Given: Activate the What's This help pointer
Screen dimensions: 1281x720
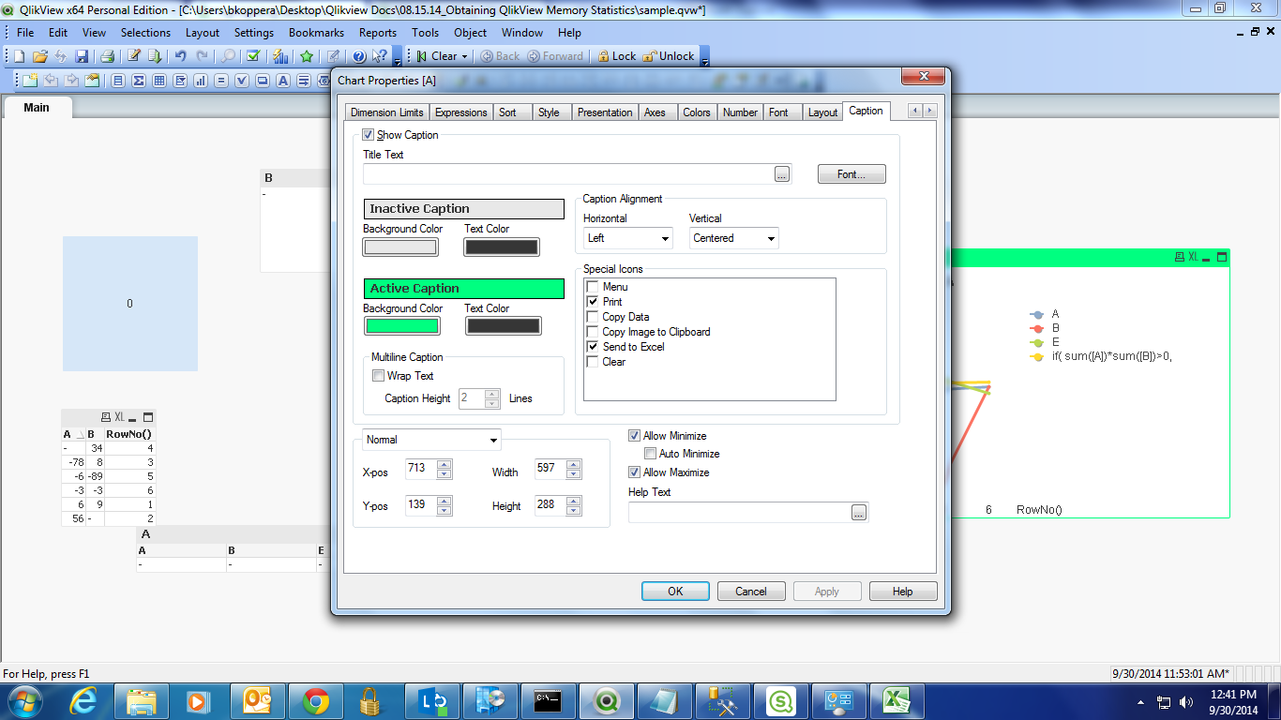Looking at the screenshot, I should (380, 56).
